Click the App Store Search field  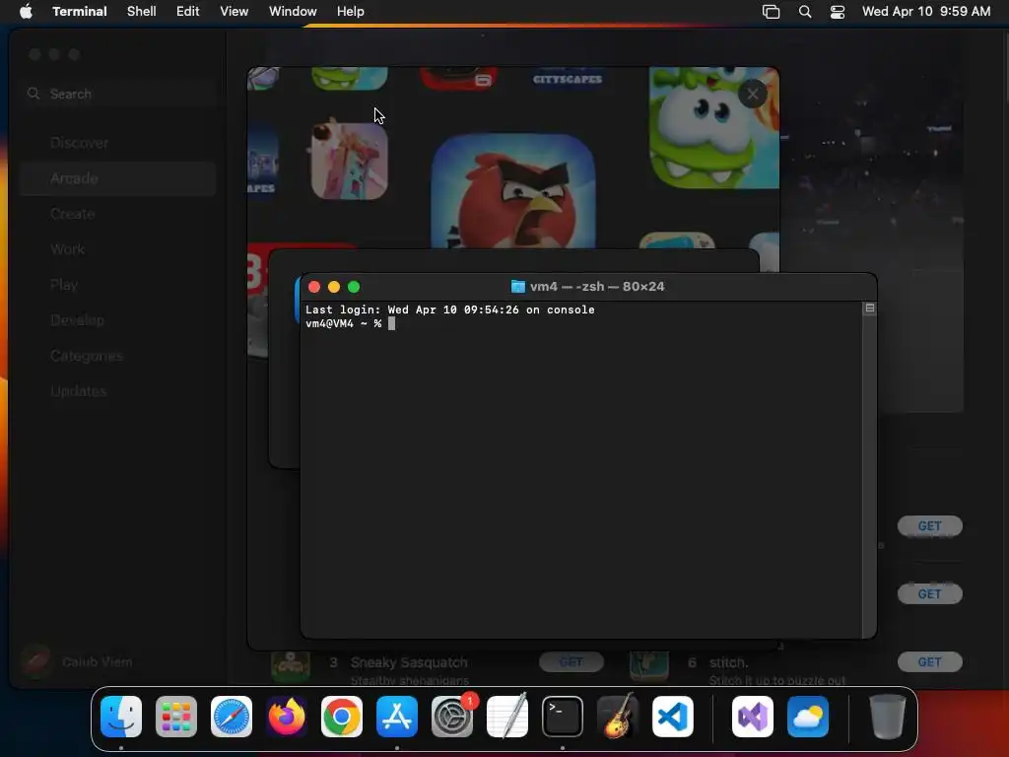click(119, 94)
